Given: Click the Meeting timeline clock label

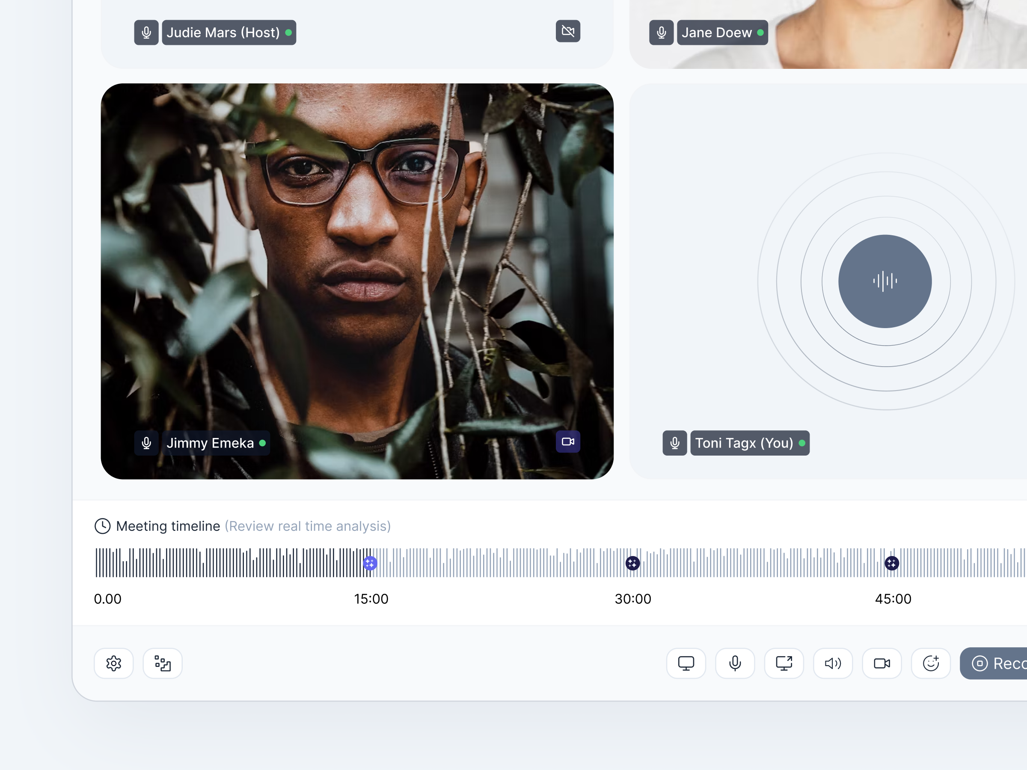Looking at the screenshot, I should [x=103, y=526].
